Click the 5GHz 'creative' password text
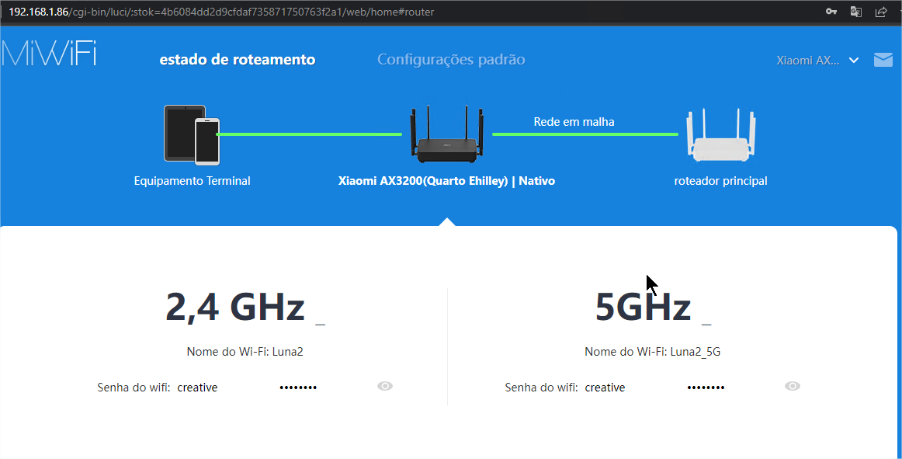 [x=605, y=387]
